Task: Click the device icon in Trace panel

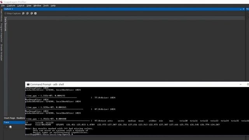Action: click(11, 127)
